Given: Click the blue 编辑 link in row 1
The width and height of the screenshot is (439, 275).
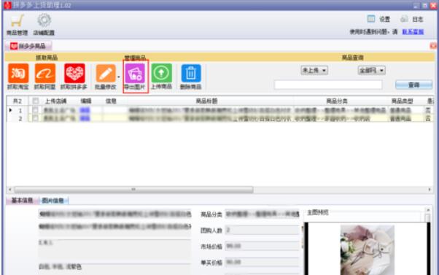Looking at the screenshot, I should pos(85,110).
